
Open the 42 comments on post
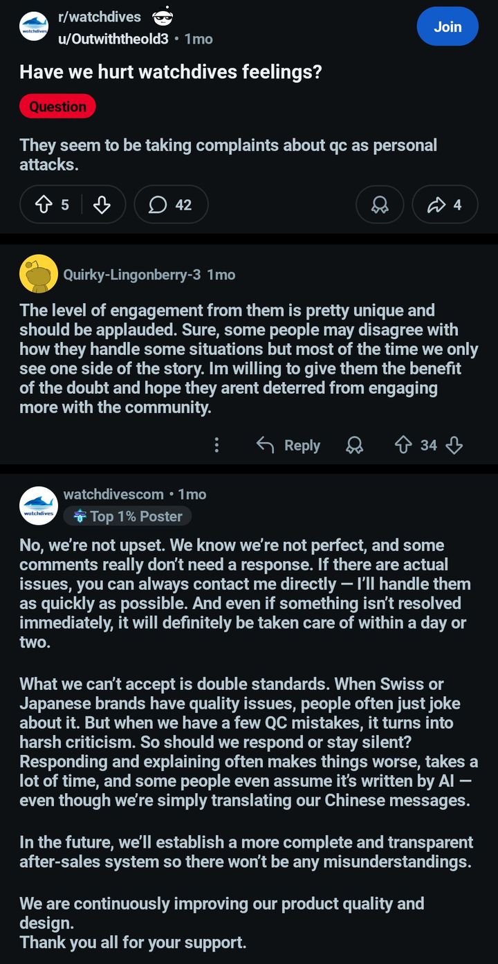click(x=171, y=205)
